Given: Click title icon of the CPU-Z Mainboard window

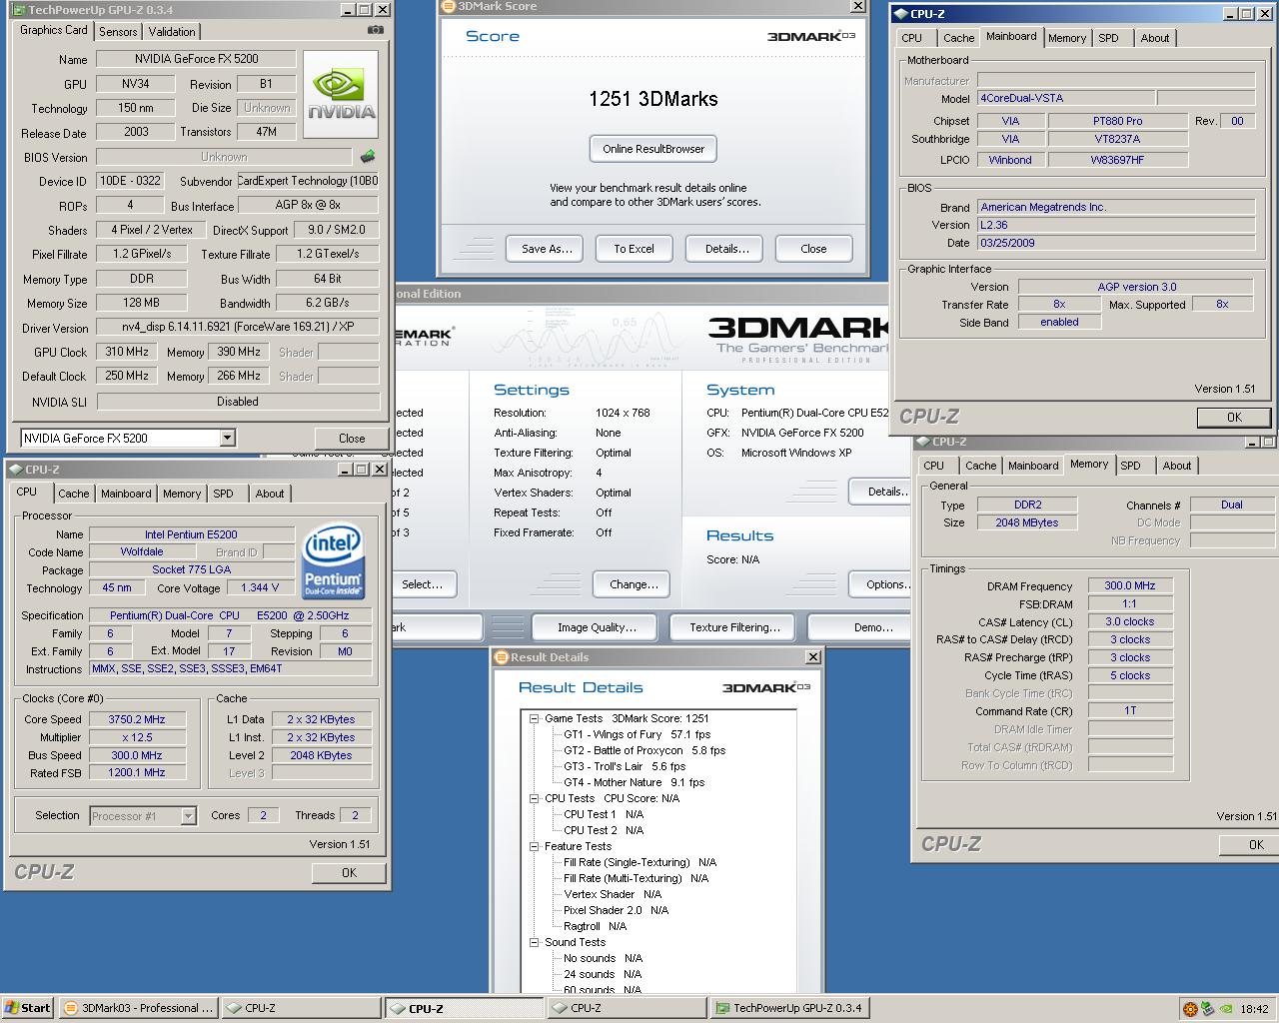Looking at the screenshot, I should pos(899,14).
